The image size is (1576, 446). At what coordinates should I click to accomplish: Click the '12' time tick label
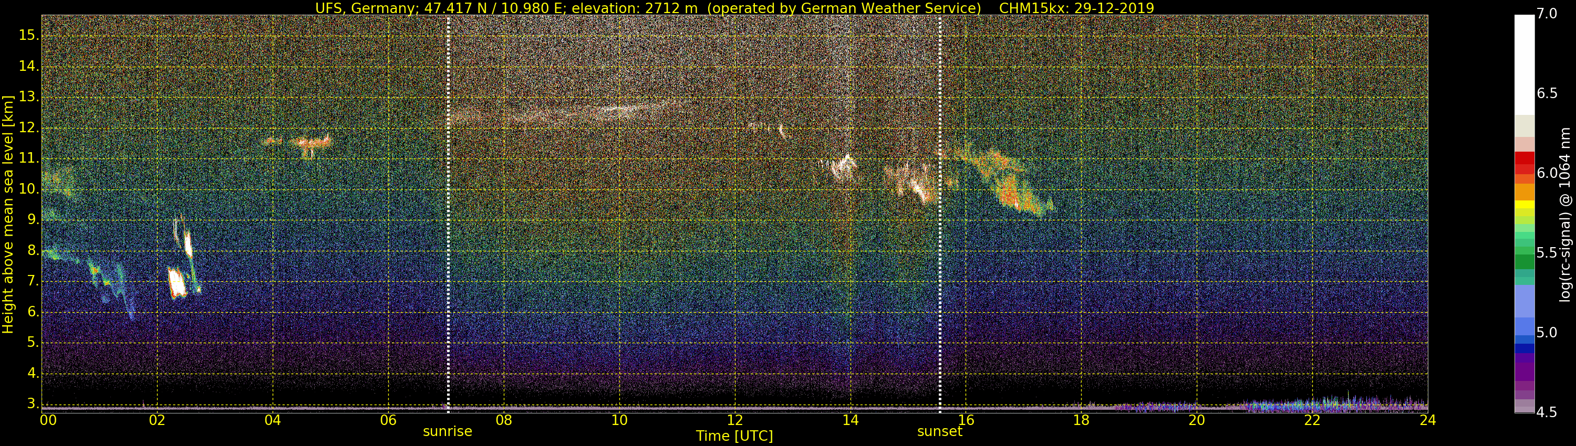point(735,420)
